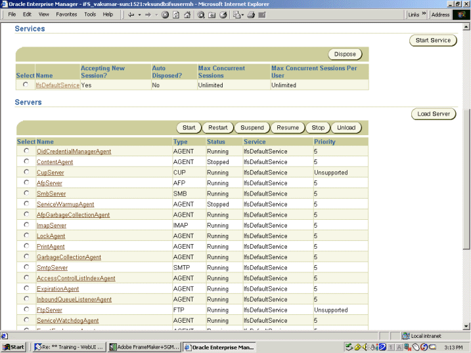Image resolution: width=471 pixels, height=353 pixels.
Task: Click the Start Service button
Action: tap(433, 41)
